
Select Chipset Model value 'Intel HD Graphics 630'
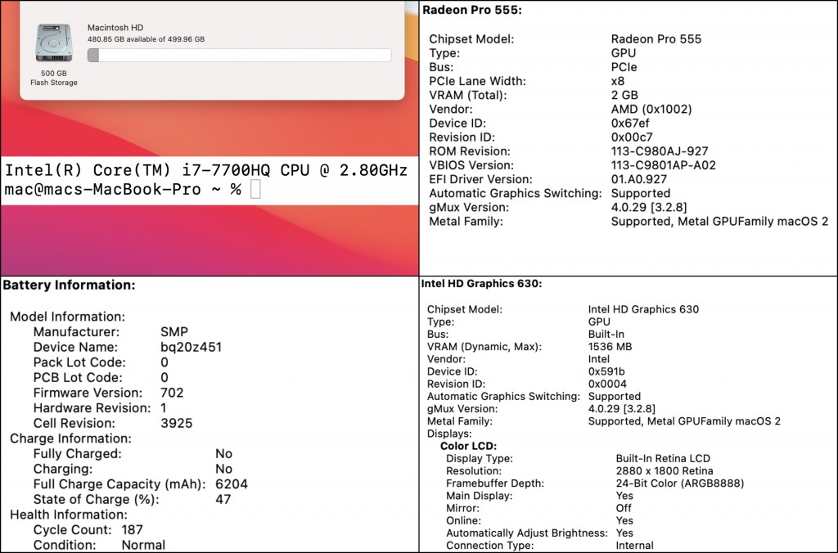coord(643,309)
